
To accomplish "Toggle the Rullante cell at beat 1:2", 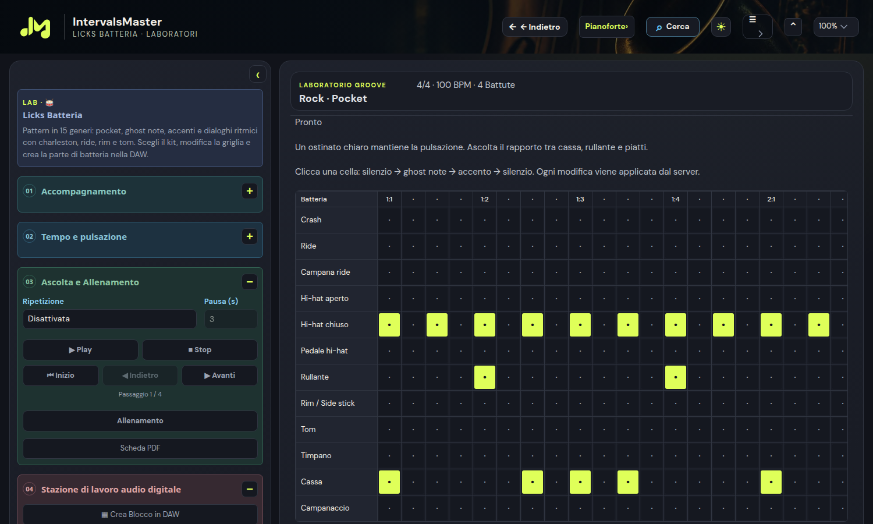I will [x=485, y=377].
